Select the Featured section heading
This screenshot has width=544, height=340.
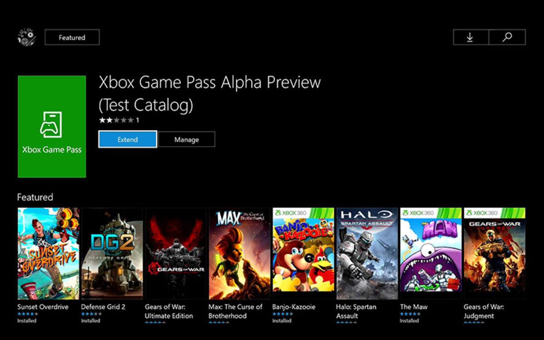click(35, 197)
